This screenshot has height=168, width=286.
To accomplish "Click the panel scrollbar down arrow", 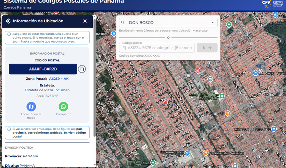I will point(94,165).
